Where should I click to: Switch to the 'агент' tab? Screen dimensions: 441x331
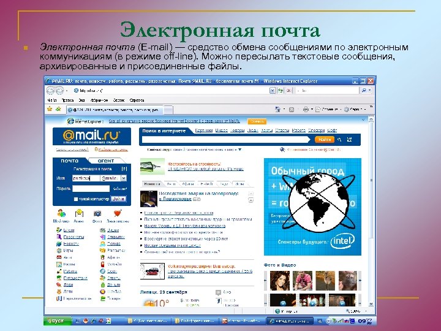(106, 161)
